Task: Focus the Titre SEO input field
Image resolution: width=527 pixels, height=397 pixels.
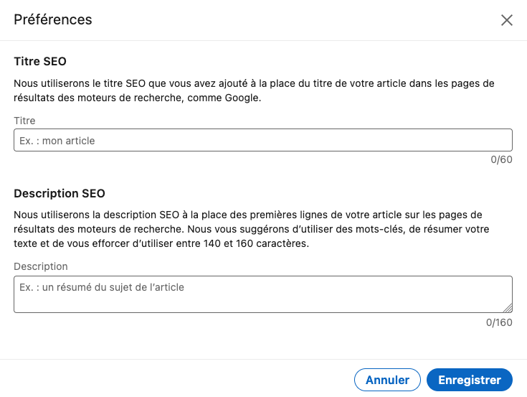Action: pyautogui.click(x=262, y=140)
